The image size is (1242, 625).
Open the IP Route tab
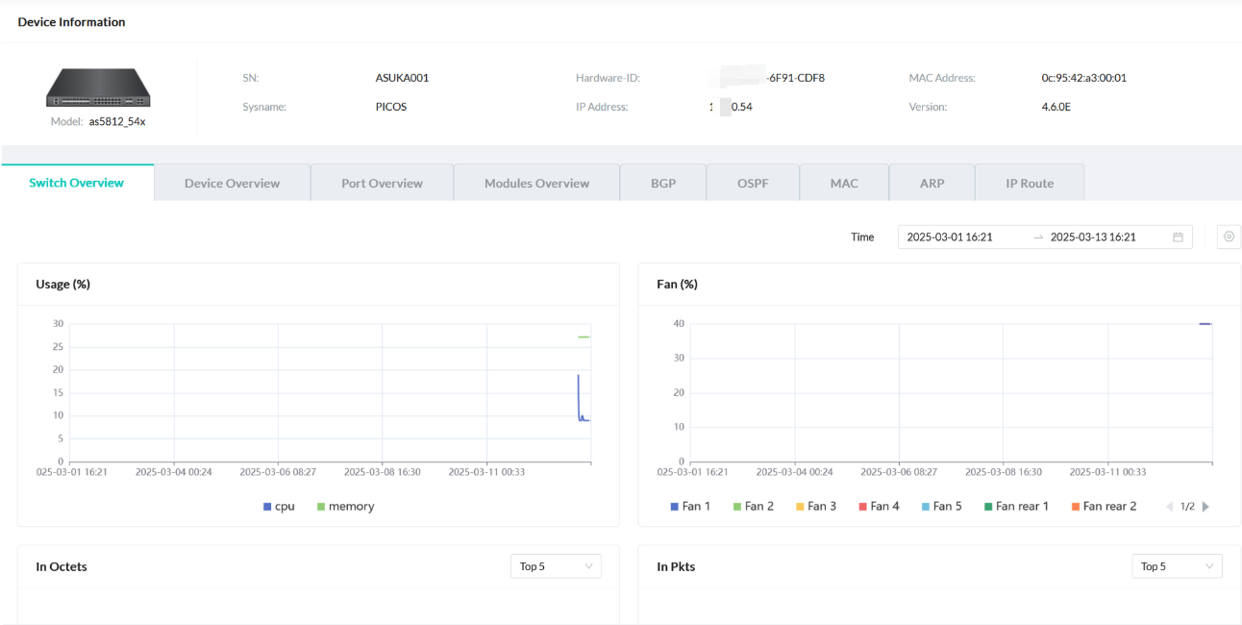[1030, 183]
